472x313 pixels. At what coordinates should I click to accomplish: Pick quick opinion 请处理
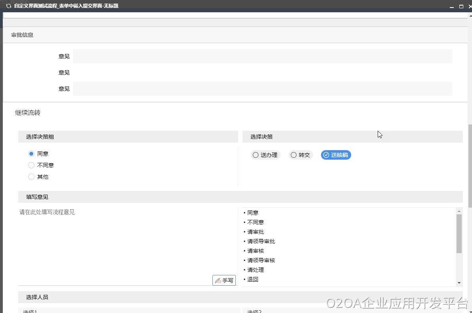click(x=256, y=270)
